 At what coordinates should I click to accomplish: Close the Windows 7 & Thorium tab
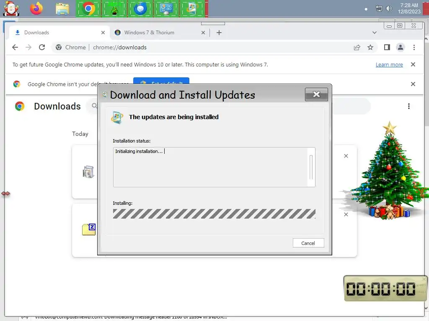tap(203, 33)
